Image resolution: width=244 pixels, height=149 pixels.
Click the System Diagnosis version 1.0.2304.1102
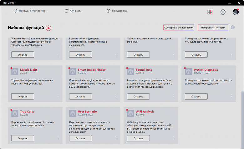click(x=201, y=73)
